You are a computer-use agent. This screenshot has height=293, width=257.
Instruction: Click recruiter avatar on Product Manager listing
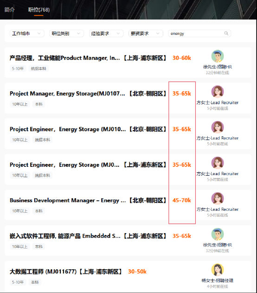tap(218, 56)
